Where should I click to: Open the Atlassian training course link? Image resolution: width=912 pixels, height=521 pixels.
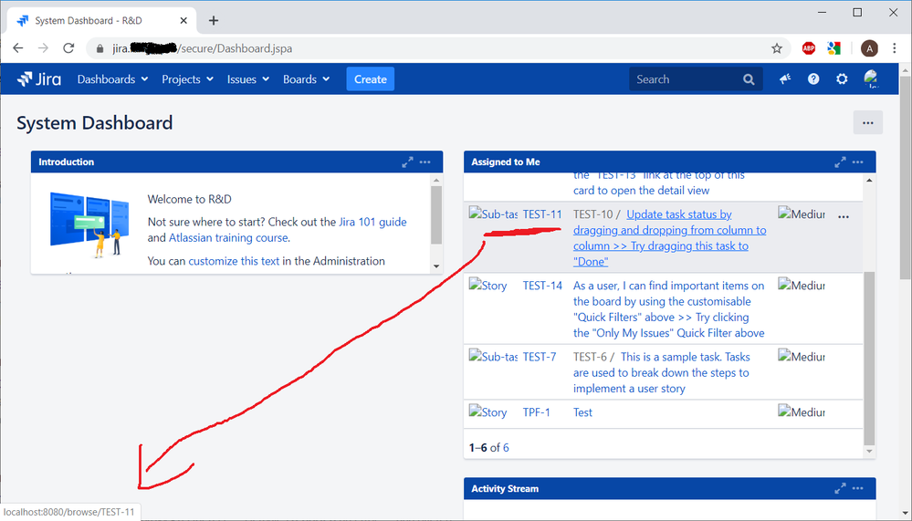coord(228,238)
